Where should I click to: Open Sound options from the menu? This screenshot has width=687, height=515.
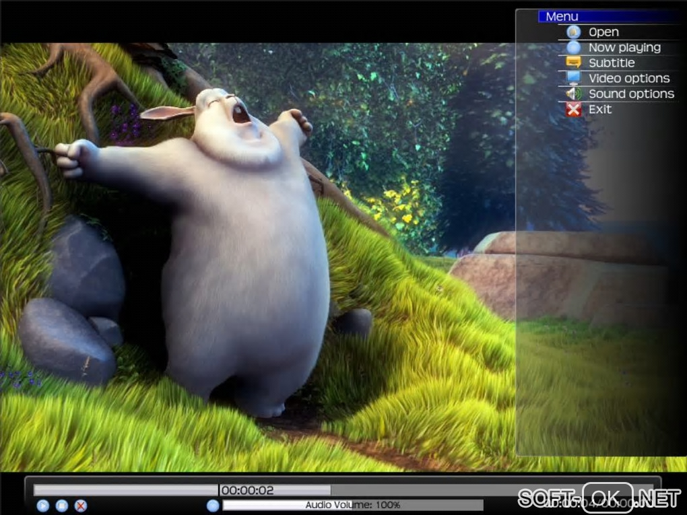[631, 94]
